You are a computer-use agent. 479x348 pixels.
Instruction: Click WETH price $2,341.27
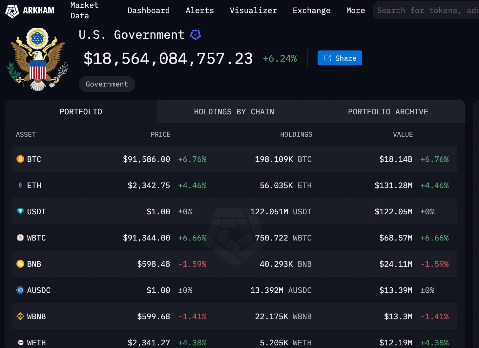[x=149, y=343]
